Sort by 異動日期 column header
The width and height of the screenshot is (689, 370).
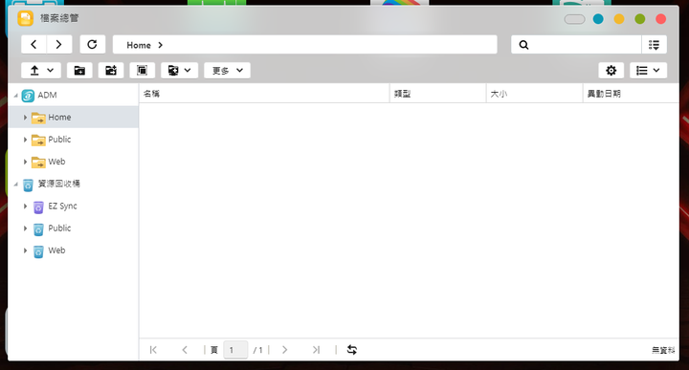pyautogui.click(x=631, y=94)
